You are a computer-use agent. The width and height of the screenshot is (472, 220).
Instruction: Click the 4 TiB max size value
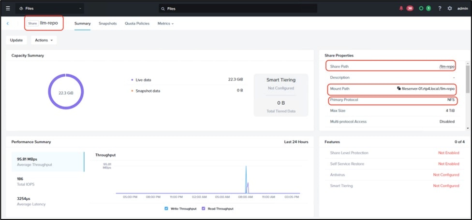pos(450,111)
